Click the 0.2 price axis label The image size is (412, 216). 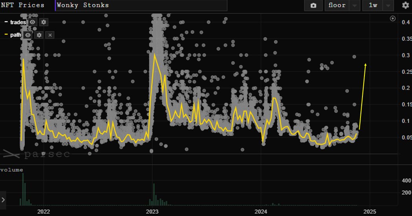406,88
